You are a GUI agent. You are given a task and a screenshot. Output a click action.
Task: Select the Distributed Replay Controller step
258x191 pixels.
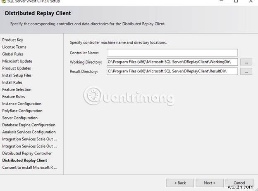27,153
